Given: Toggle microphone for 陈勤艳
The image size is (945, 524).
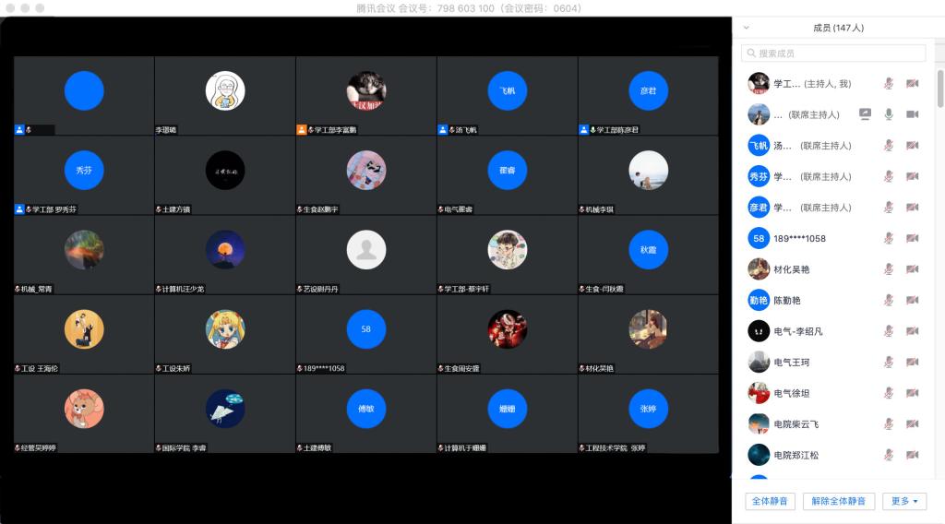Looking at the screenshot, I should click(x=889, y=300).
